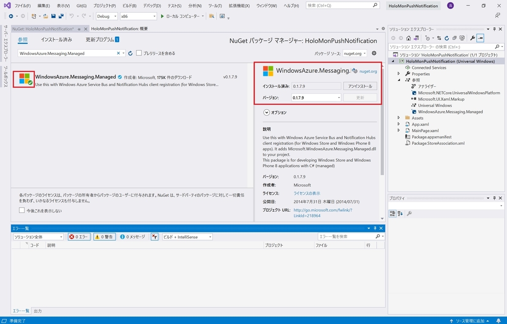Toggle auto-hide pin on Error List
This screenshot has width=507, height=324.
tap(375, 228)
